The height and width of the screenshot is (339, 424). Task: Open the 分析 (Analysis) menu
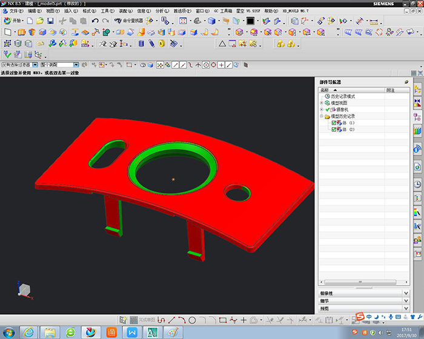[162, 11]
